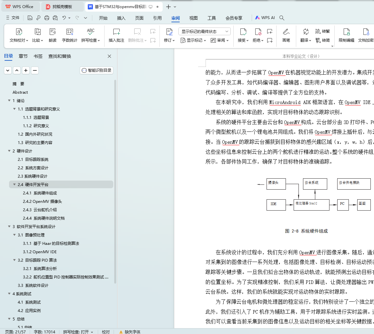Click the promote heading level plus button

pos(26,70)
